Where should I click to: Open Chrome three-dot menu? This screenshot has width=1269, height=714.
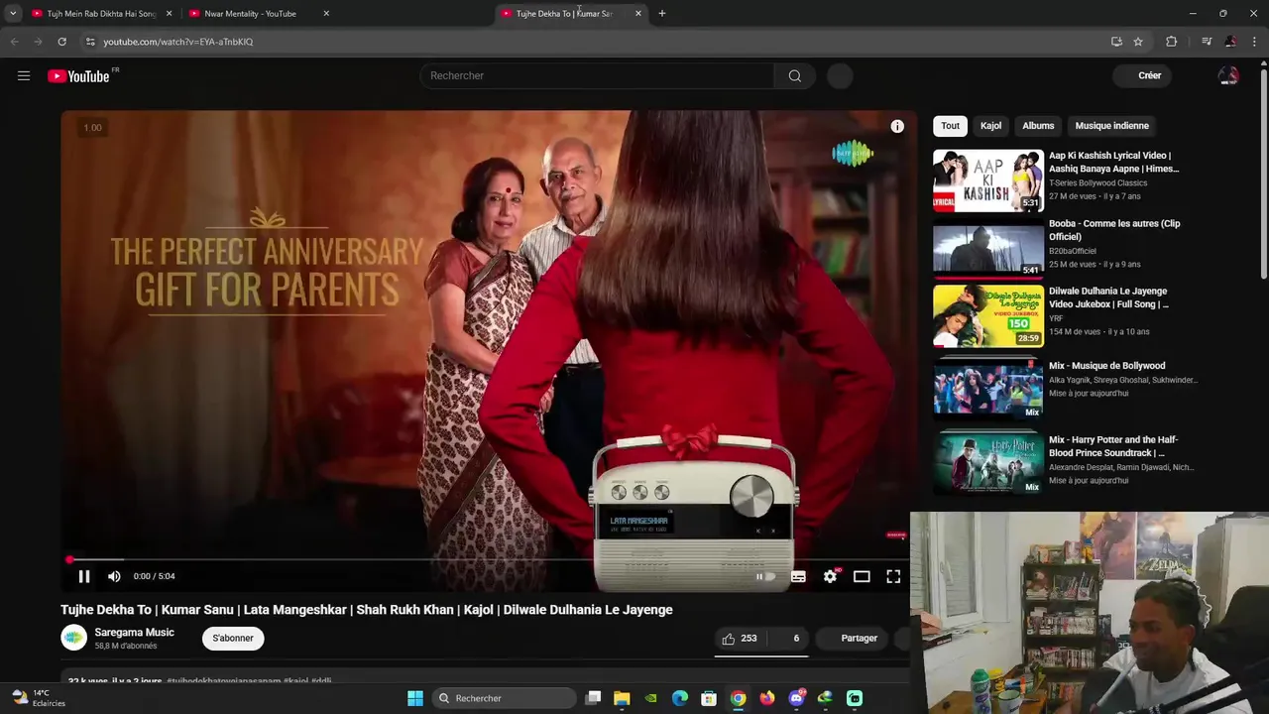tap(1255, 42)
